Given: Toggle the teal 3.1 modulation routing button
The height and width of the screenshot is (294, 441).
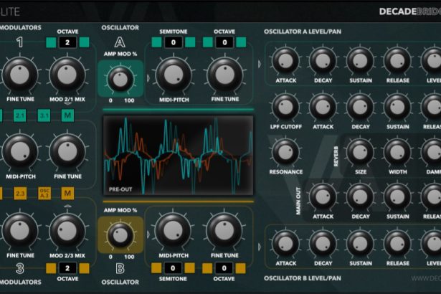Looking at the screenshot, I should pyautogui.click(x=44, y=115).
